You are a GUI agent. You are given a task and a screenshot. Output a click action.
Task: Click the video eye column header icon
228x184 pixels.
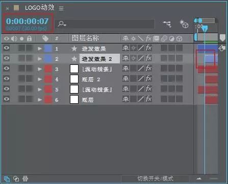[7, 39]
